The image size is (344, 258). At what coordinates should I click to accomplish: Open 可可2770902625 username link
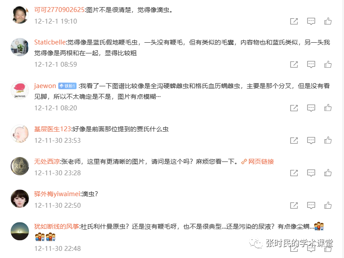pos(59,10)
